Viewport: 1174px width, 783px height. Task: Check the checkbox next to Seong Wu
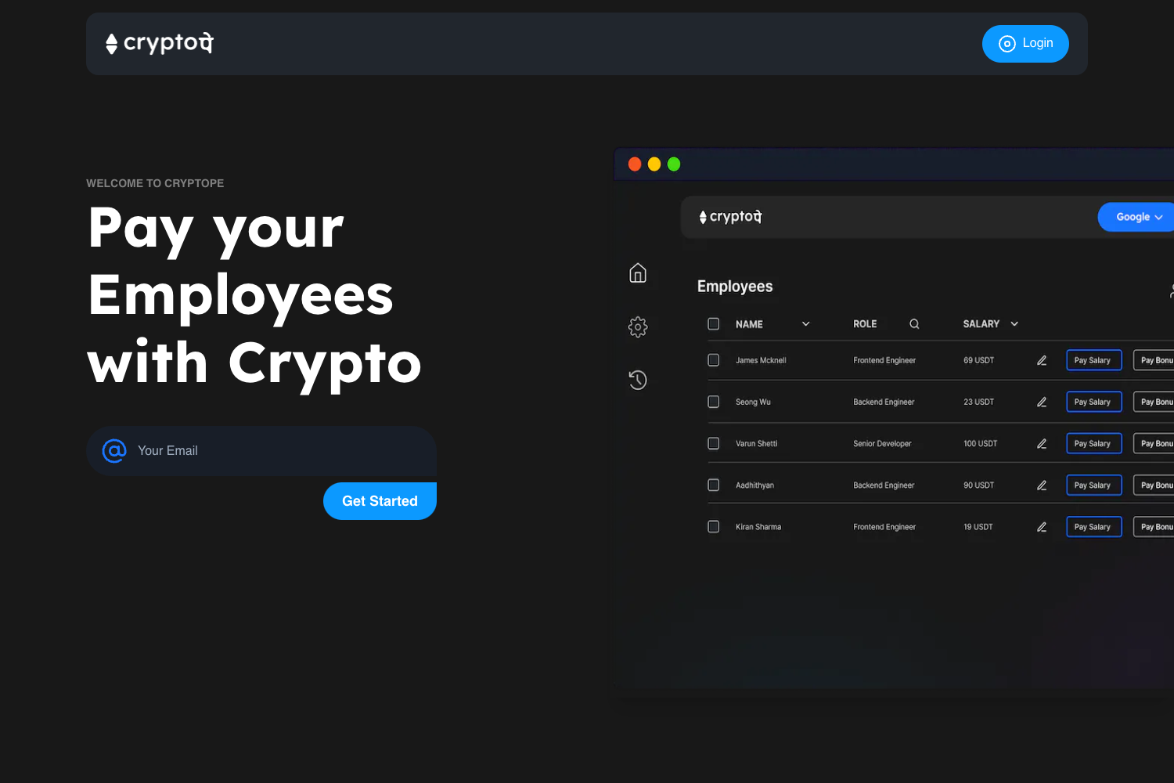click(x=713, y=401)
